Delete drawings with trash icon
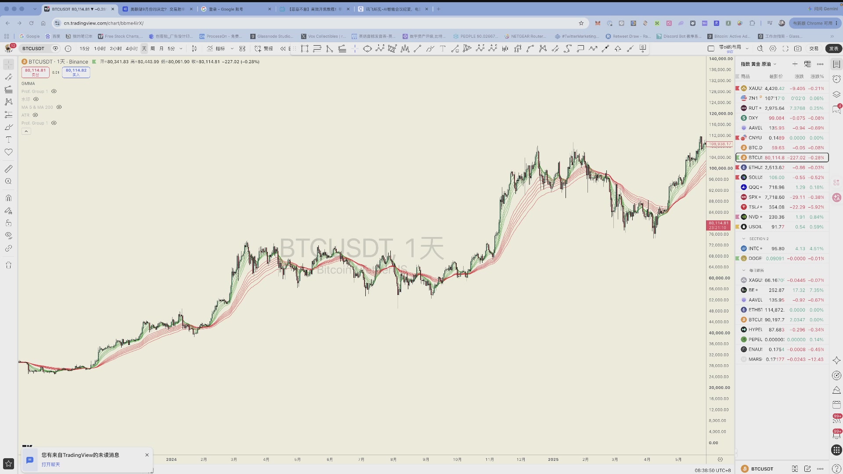The image size is (843, 474). click(x=8, y=265)
